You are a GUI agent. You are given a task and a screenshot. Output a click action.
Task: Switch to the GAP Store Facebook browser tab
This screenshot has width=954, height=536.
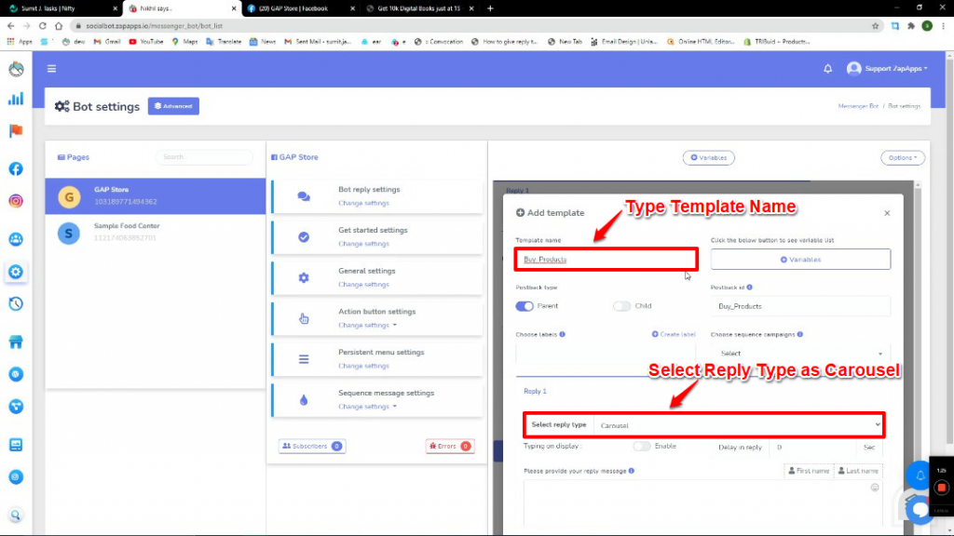click(x=298, y=8)
